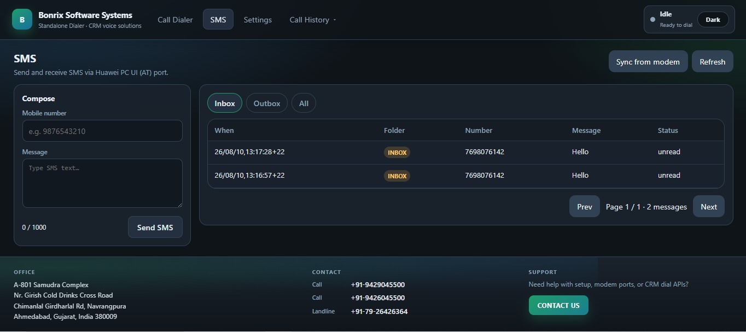
Task: Click the When column header
Action: pyautogui.click(x=224, y=130)
